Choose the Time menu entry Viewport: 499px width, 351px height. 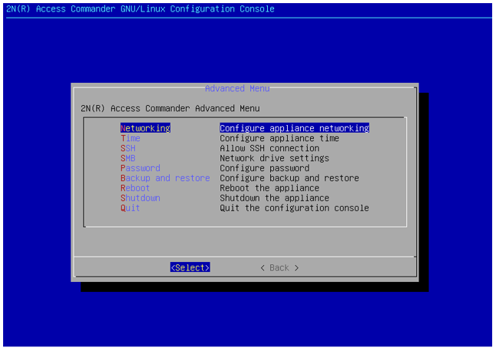click(x=131, y=138)
